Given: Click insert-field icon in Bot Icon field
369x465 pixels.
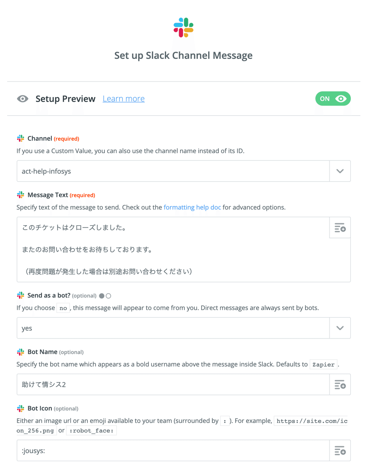Looking at the screenshot, I should (340, 451).
